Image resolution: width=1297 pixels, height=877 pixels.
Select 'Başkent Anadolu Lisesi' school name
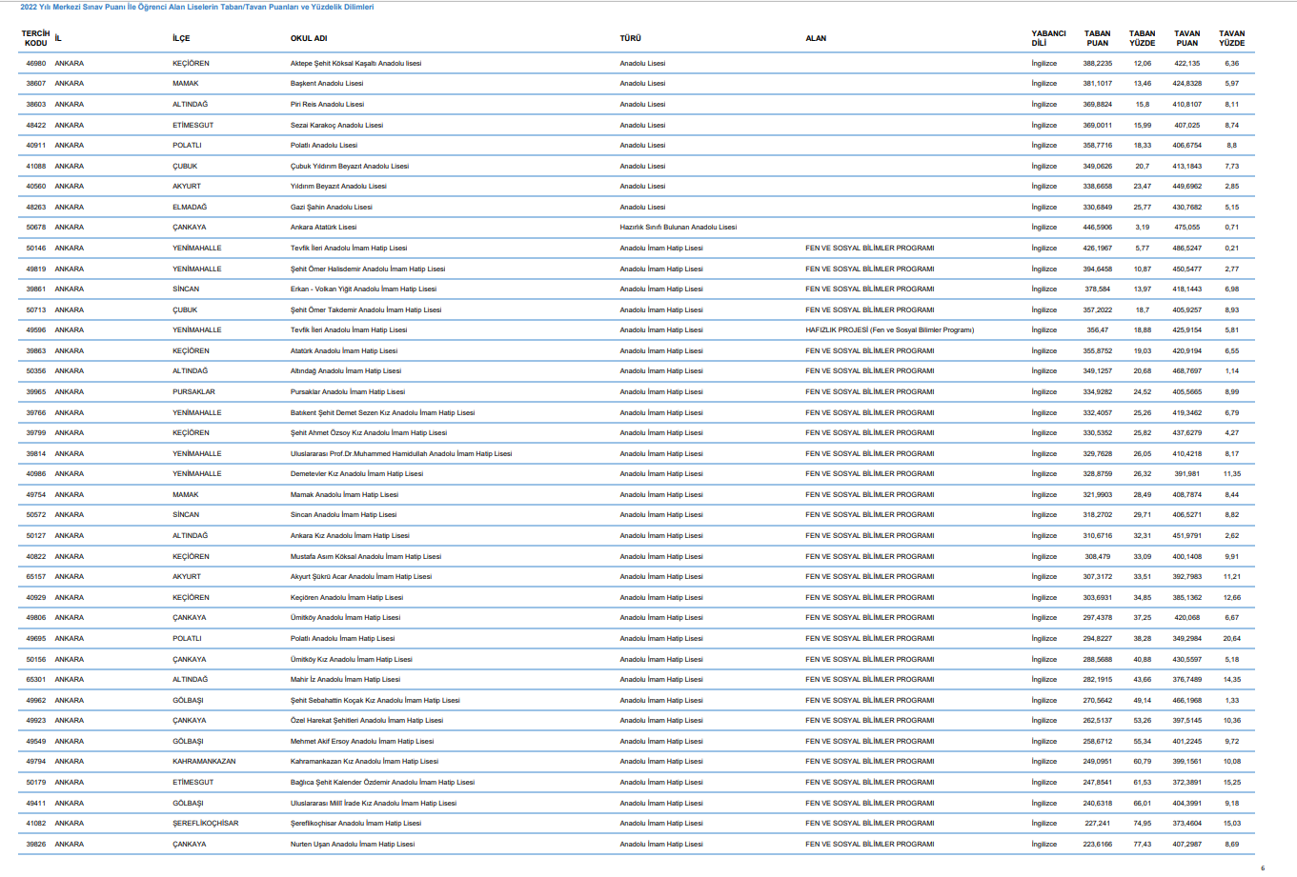327,84
